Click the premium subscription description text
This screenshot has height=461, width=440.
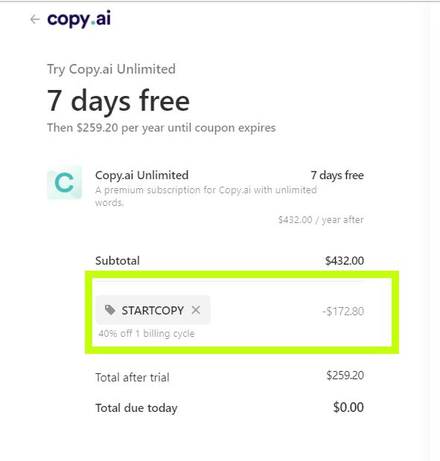[x=206, y=196]
